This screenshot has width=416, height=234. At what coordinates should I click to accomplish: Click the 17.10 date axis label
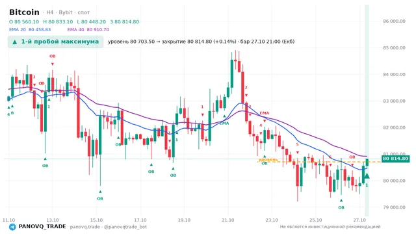(140, 220)
